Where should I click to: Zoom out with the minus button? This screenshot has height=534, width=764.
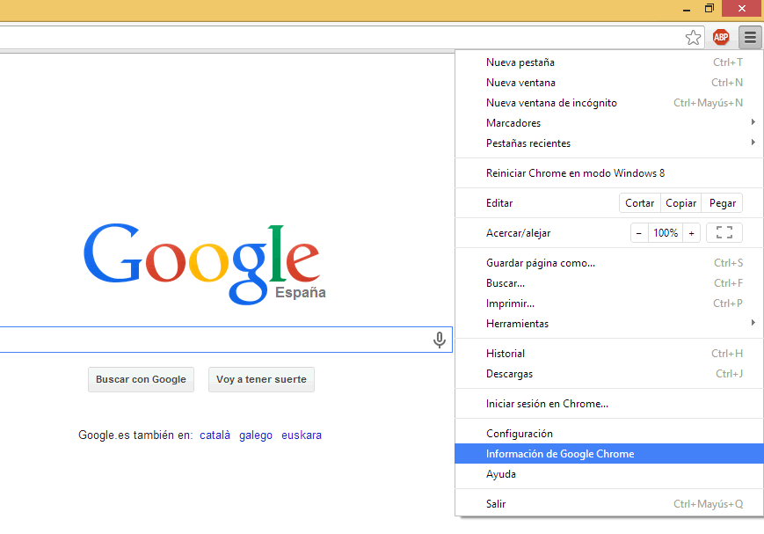[x=639, y=233]
